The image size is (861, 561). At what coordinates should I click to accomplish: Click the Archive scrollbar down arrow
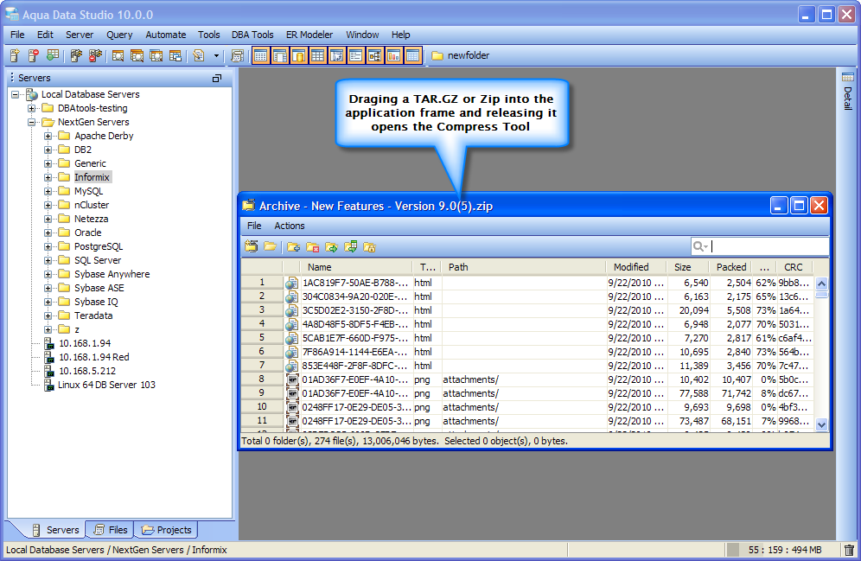point(821,424)
